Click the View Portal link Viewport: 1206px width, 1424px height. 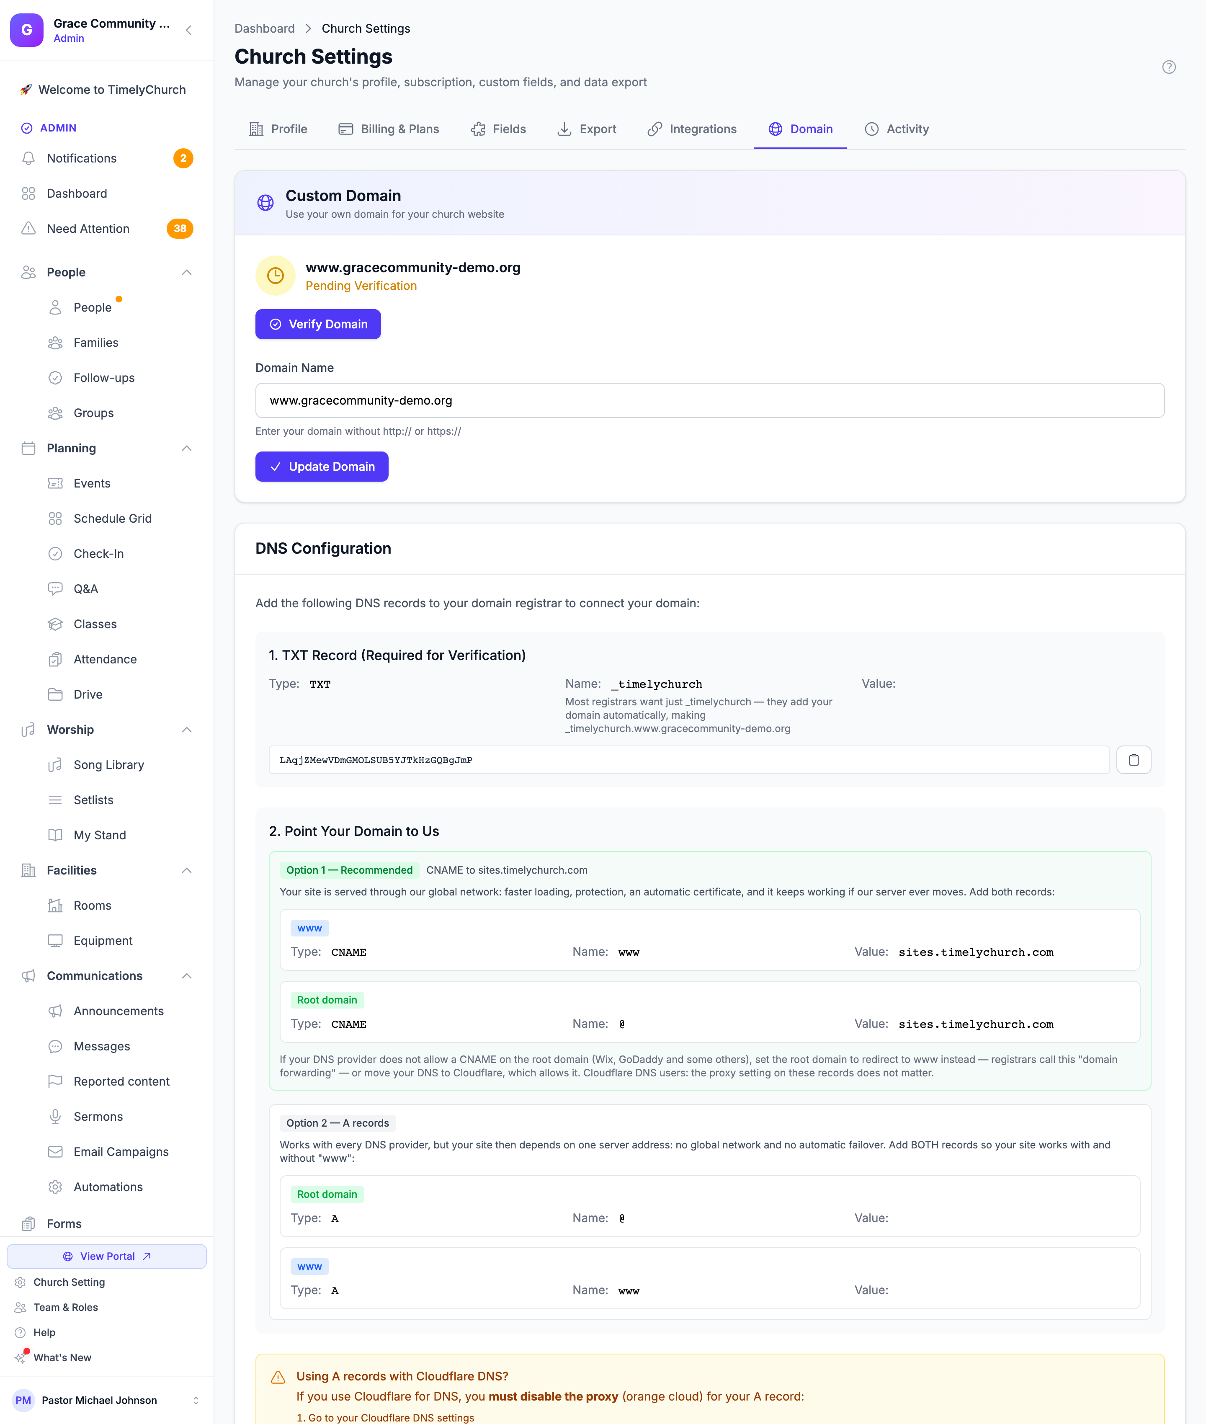click(x=107, y=1256)
